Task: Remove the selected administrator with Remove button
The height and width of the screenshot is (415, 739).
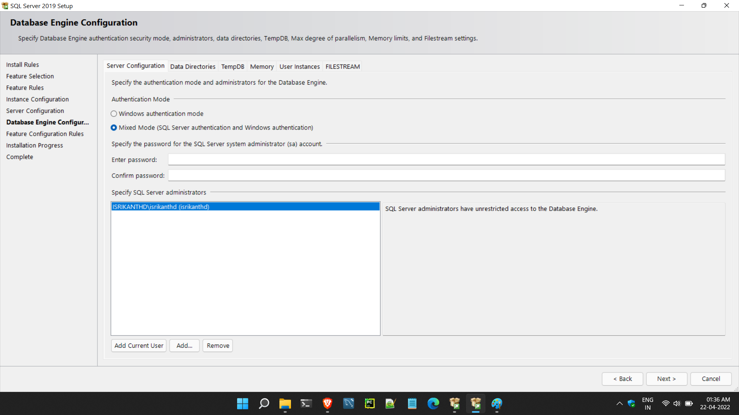Action: pyautogui.click(x=218, y=345)
